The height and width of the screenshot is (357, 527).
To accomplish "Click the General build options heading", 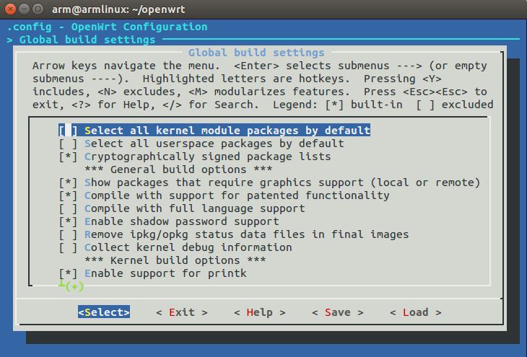I will click(x=178, y=169).
